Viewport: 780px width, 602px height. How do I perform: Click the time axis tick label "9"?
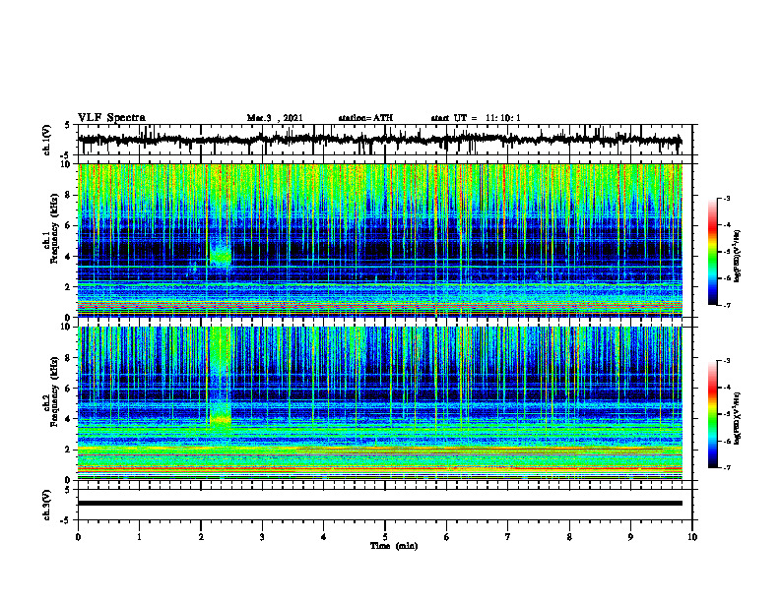pos(630,537)
